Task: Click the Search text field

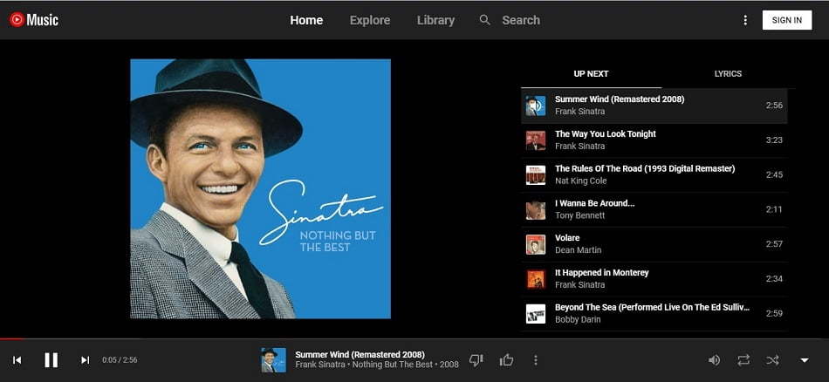Action: tap(521, 20)
